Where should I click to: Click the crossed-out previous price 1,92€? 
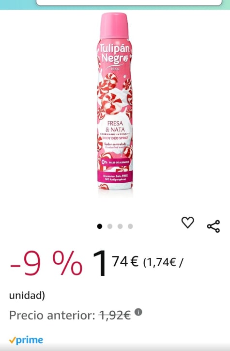115,315
